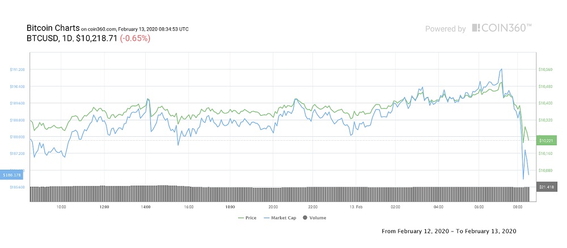Click the $10,560 price axis label
Screen dimensions: 567x248
545,69
